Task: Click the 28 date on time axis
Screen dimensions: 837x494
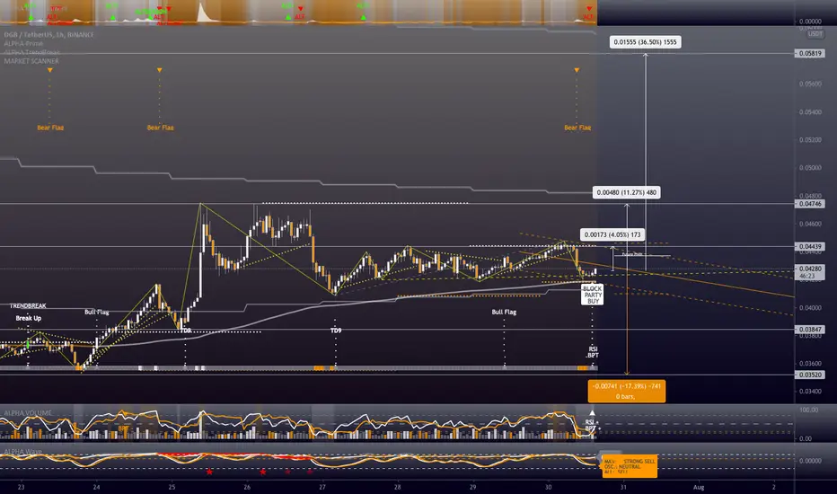Action: 397,487
